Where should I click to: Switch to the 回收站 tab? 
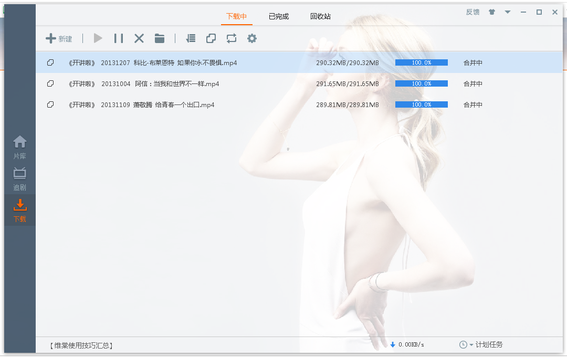tap(320, 16)
